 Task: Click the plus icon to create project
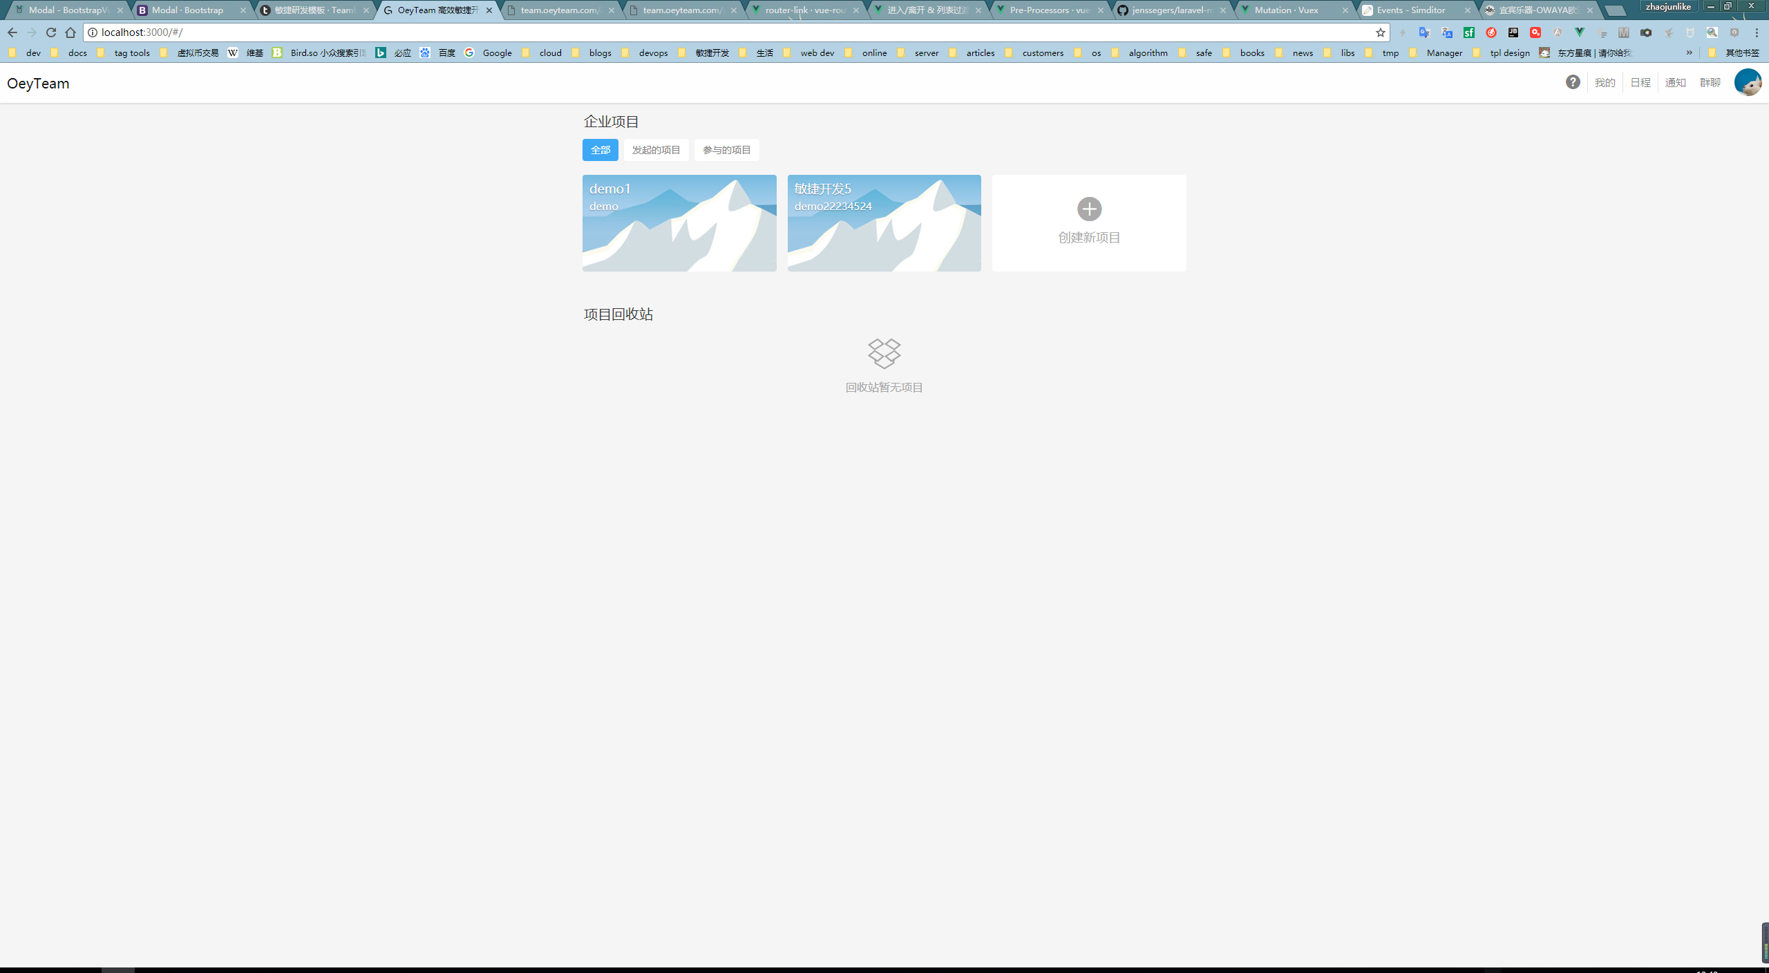[1089, 209]
